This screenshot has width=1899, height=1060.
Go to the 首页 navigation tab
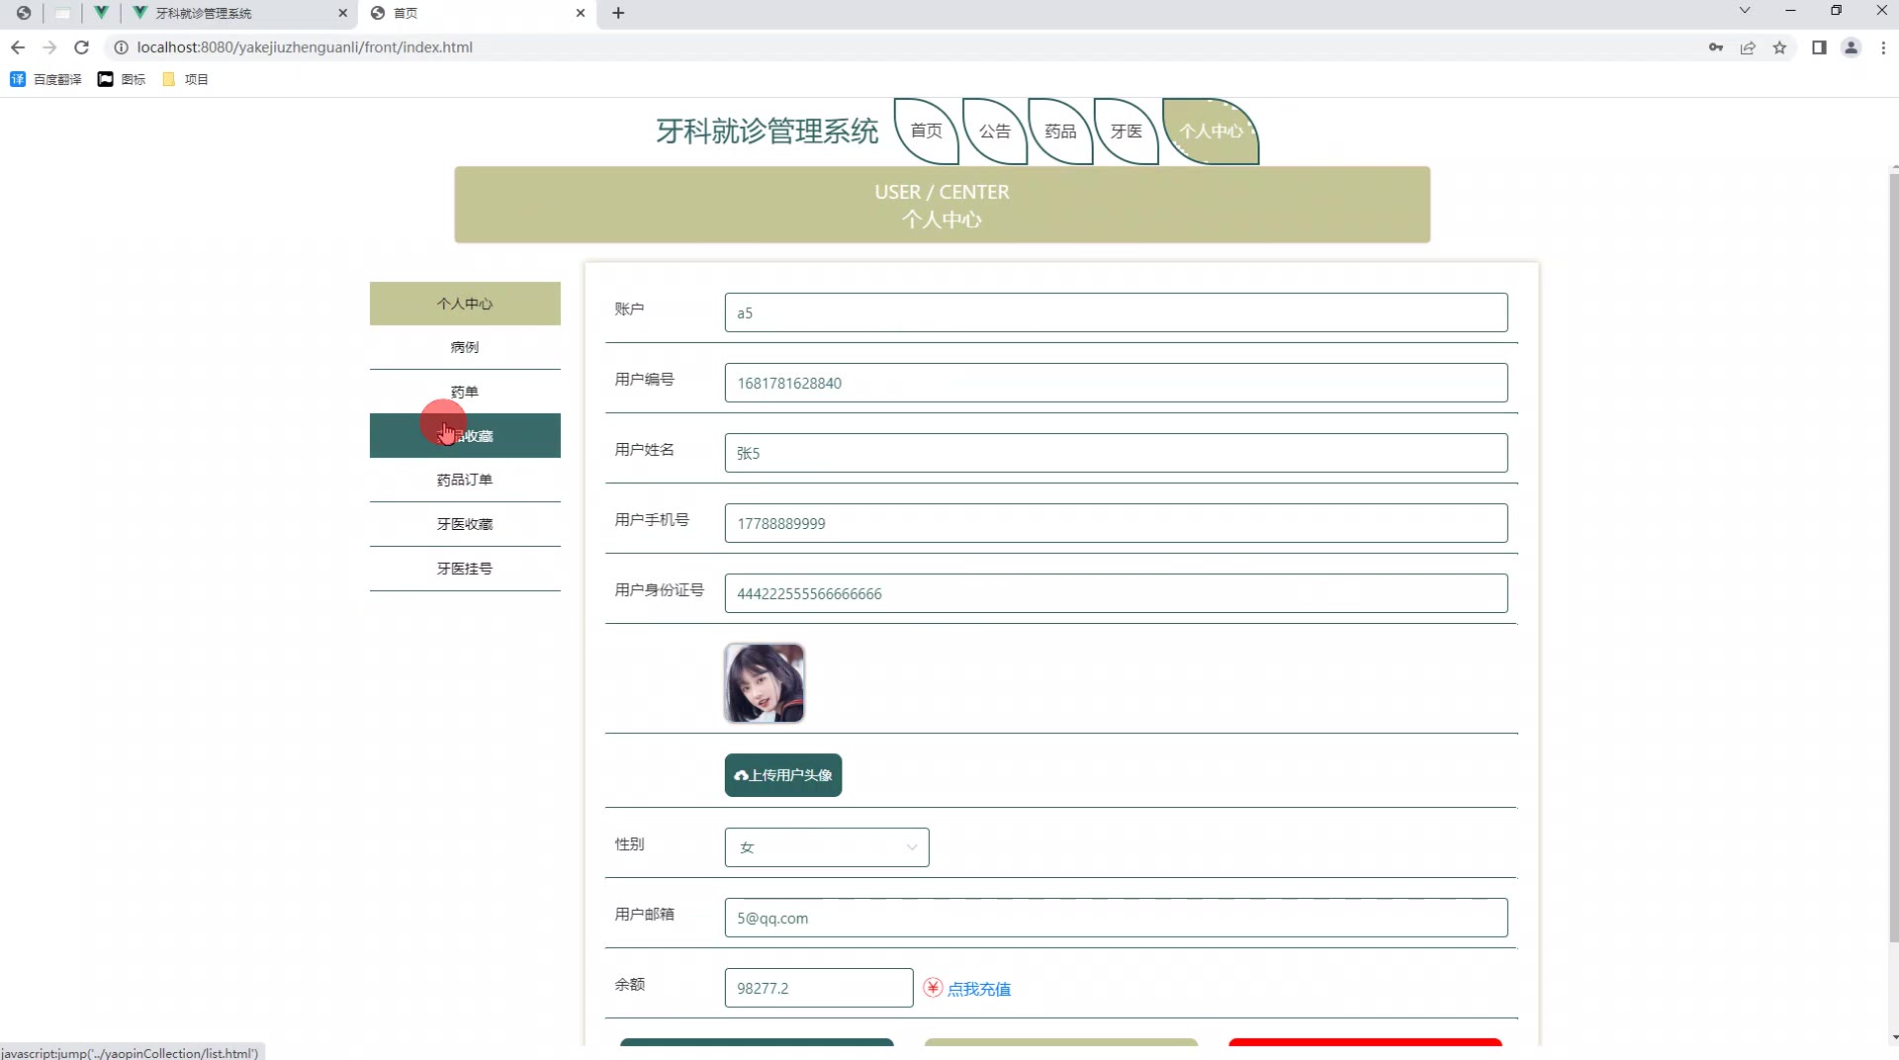pyautogui.click(x=927, y=131)
